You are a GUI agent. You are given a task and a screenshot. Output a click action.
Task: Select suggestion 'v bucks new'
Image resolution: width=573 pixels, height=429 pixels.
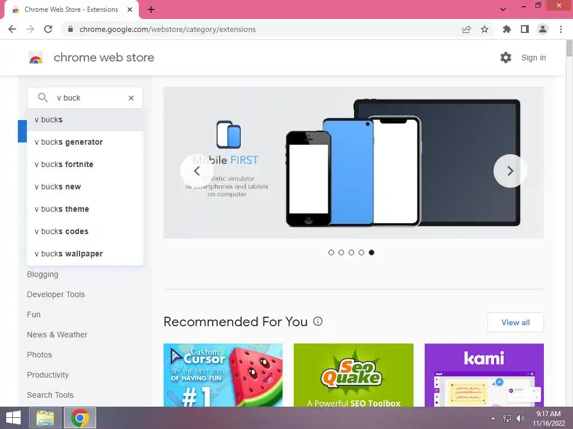pos(85,187)
